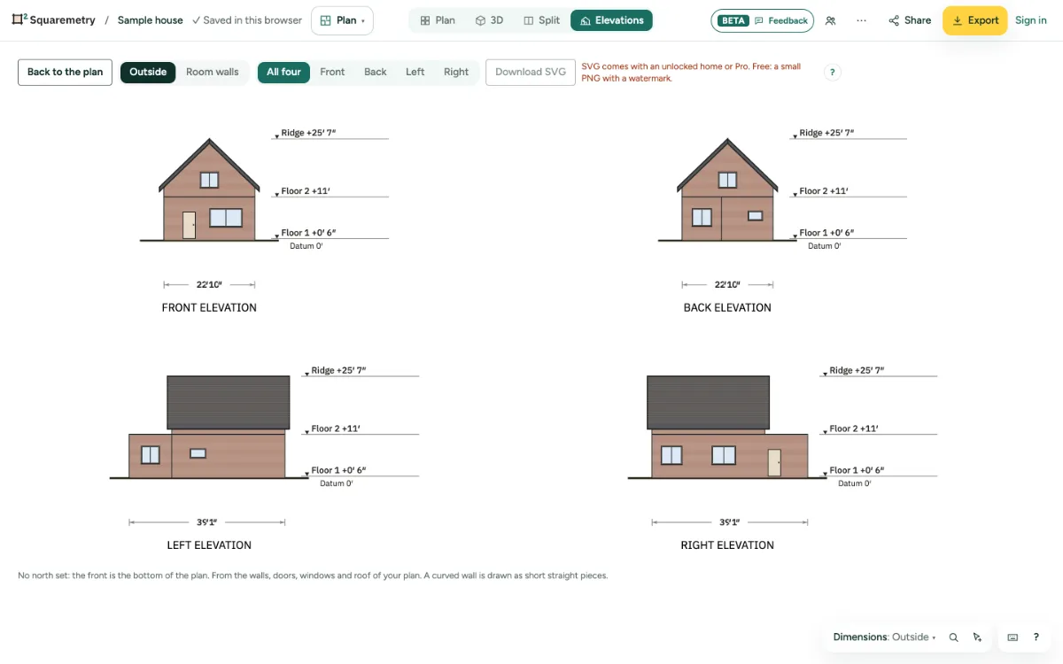Screen dimensions: 1063x664
Task: Click LEFT ELEVATION caption
Action: click(x=209, y=545)
